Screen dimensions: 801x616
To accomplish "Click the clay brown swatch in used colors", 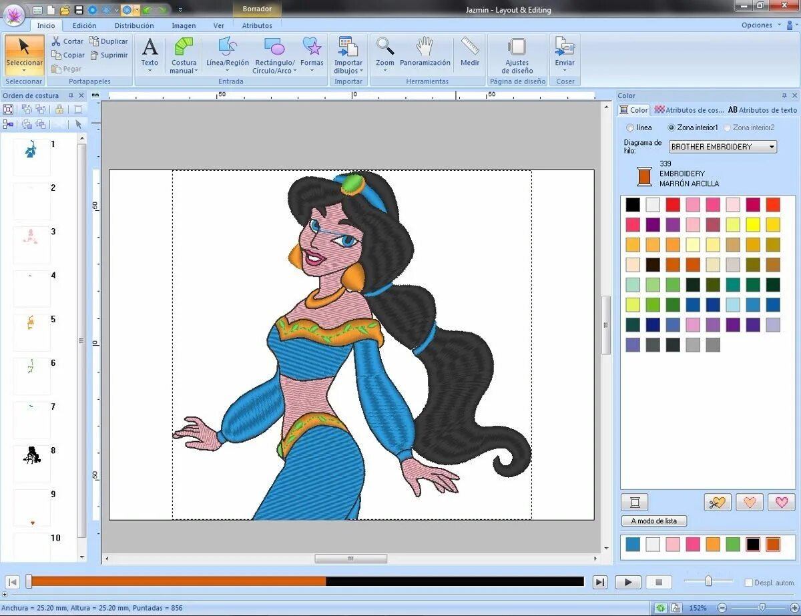I will (773, 545).
